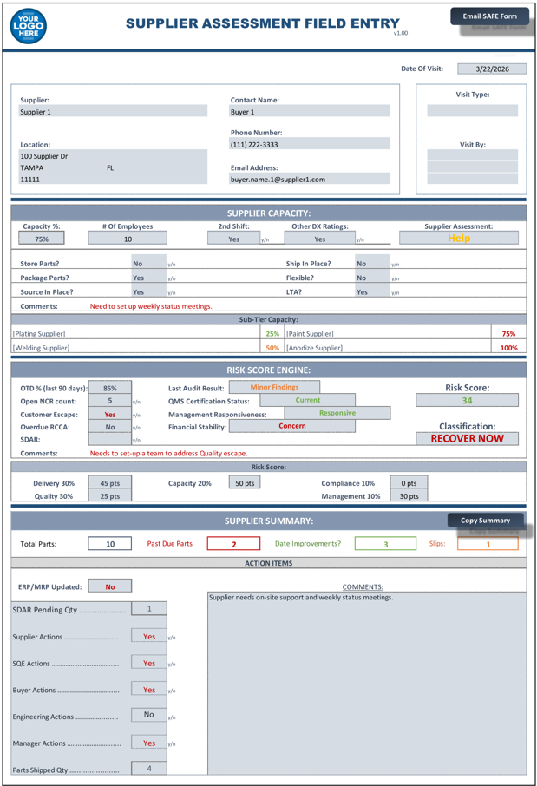Click the Slips field
This screenshot has width=537, height=786.
(488, 543)
